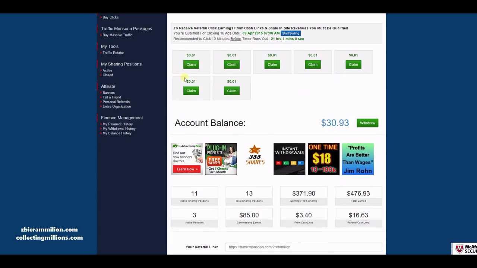Image resolution: width=477 pixels, height=268 pixels.
Task: Click the $371.90 Earnings From Sharing stat
Action: 304,196
